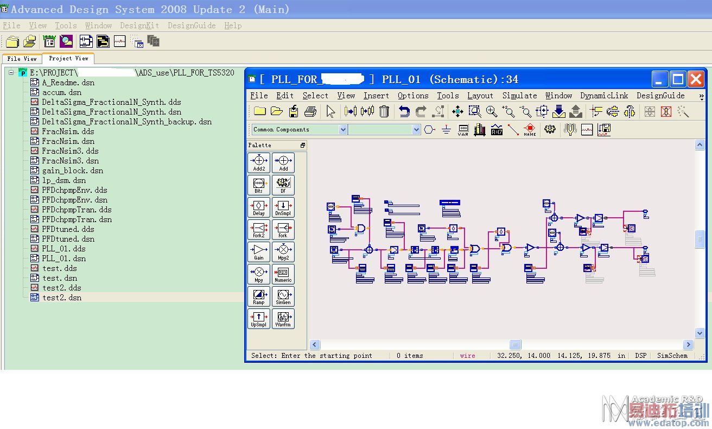
Task: Start simulation with the gear icon
Action: (550, 130)
